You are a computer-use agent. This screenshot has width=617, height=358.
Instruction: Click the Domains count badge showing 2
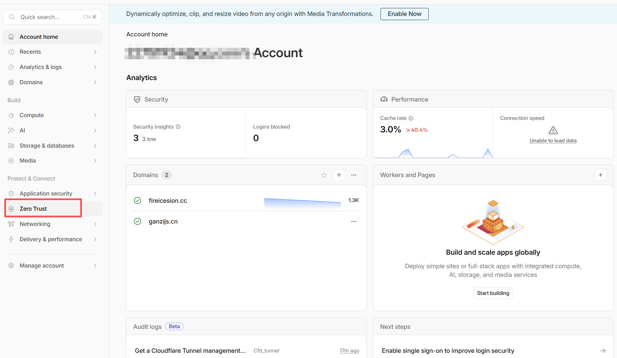point(166,175)
